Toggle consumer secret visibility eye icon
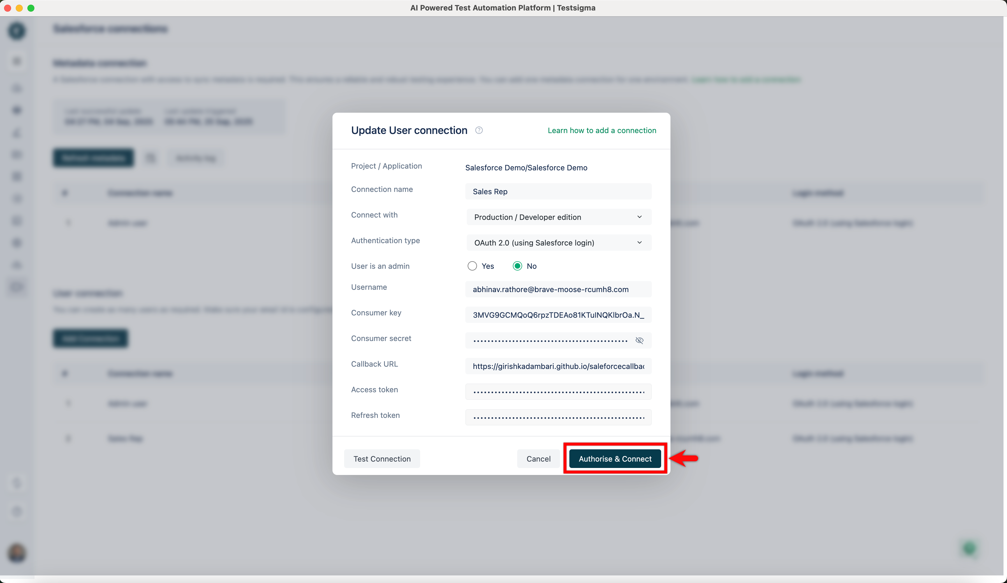This screenshot has width=1007, height=583. 639,340
